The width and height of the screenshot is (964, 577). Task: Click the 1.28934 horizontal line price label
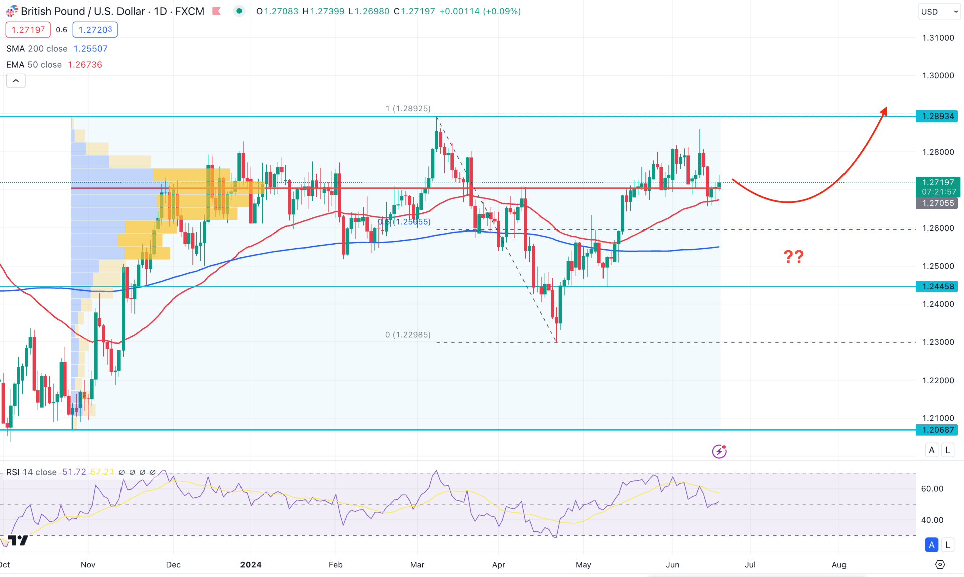(x=937, y=116)
